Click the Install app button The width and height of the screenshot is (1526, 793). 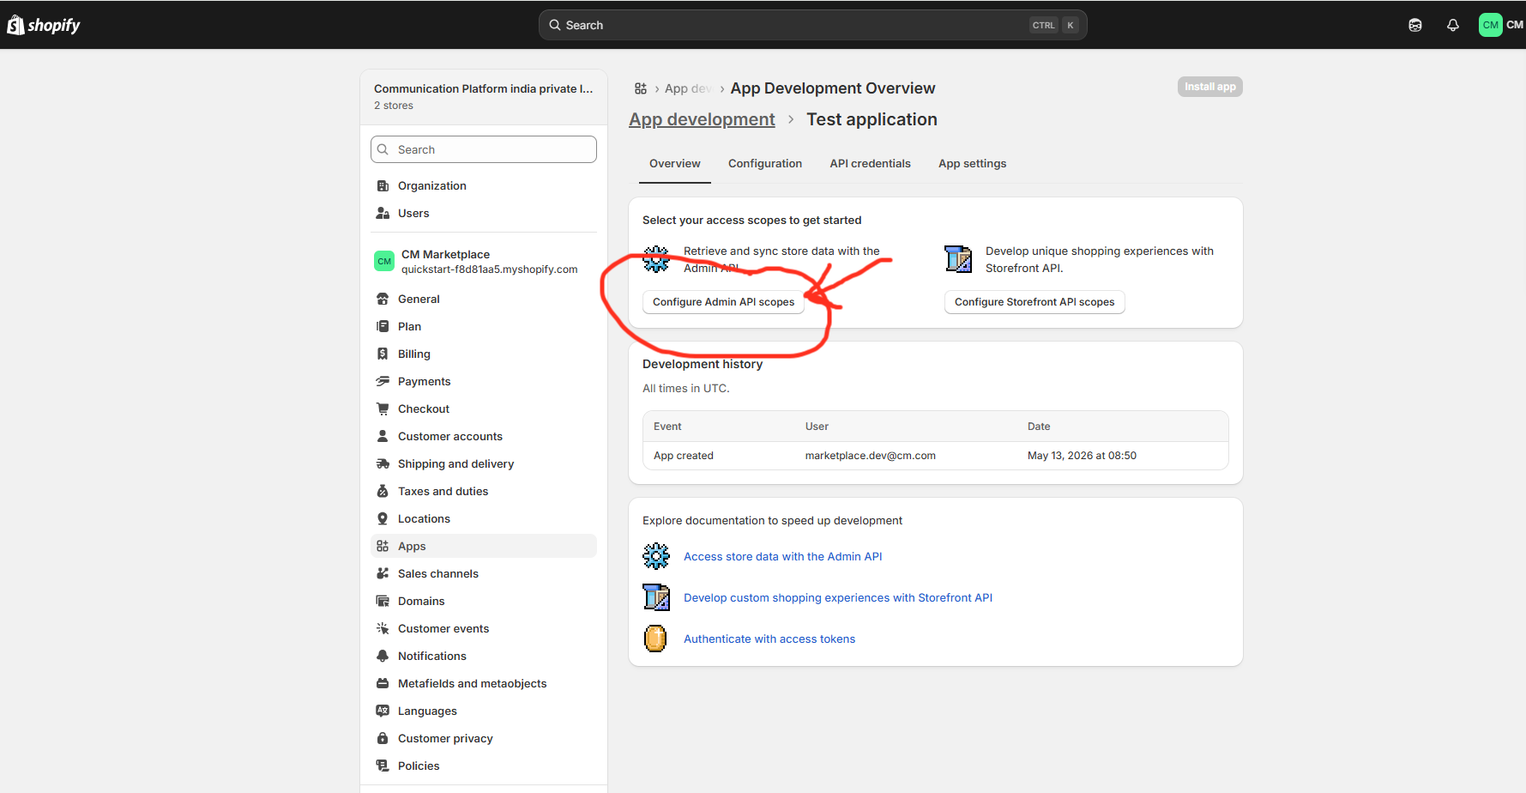[1209, 87]
